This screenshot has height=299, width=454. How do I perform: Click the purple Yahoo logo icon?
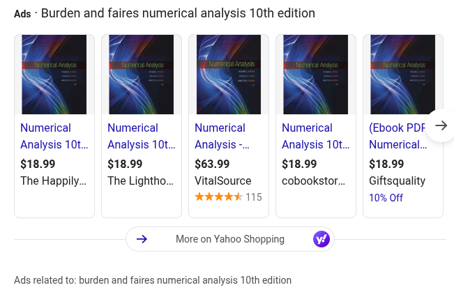tap(321, 239)
